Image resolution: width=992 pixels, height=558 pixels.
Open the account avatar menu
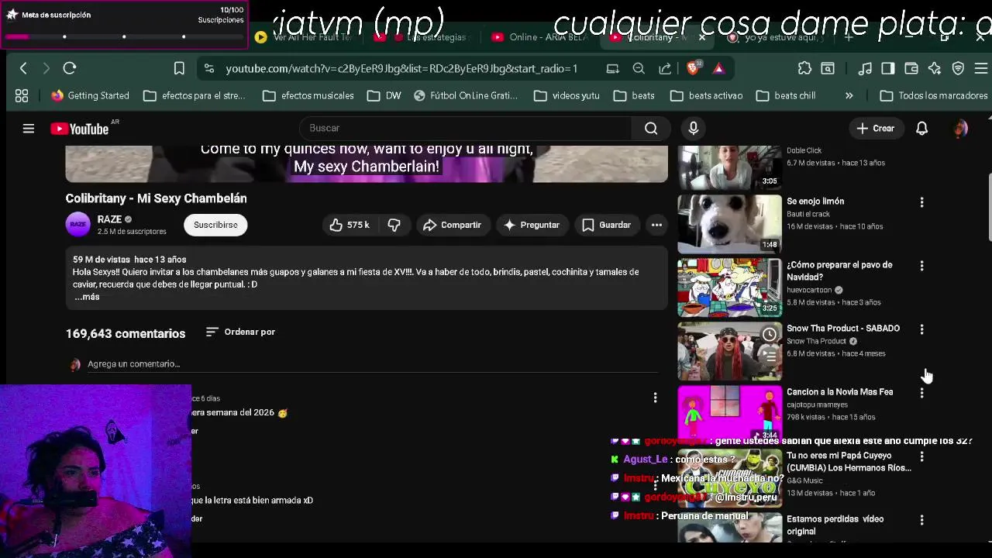(x=960, y=129)
